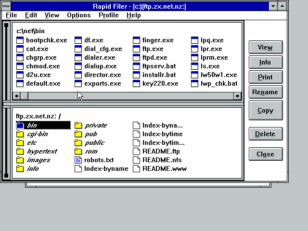Select the ftpd.exe file icon

coord(136,57)
